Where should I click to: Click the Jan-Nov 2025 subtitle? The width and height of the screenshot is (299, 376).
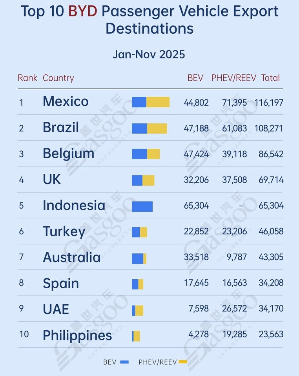tap(149, 54)
